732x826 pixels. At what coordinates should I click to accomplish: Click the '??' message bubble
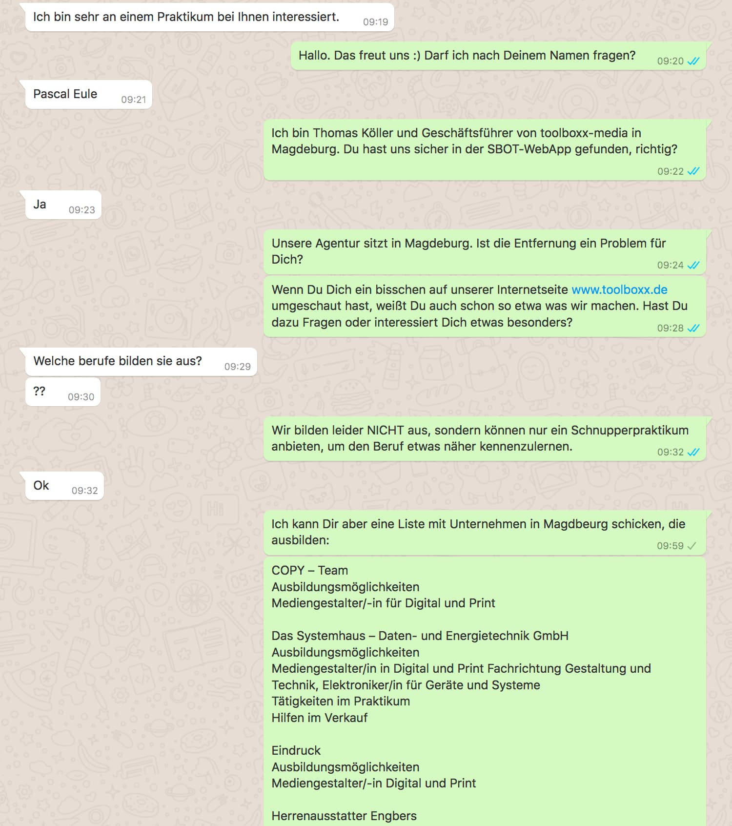point(63,392)
